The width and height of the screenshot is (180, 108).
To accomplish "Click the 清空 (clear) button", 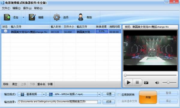I will point(15,84).
